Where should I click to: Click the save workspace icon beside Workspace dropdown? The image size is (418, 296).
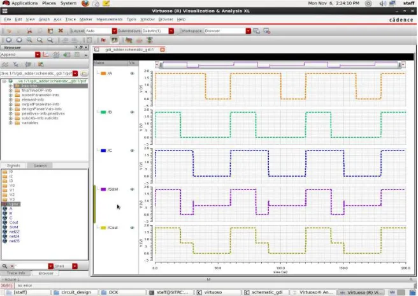[x=256, y=31]
